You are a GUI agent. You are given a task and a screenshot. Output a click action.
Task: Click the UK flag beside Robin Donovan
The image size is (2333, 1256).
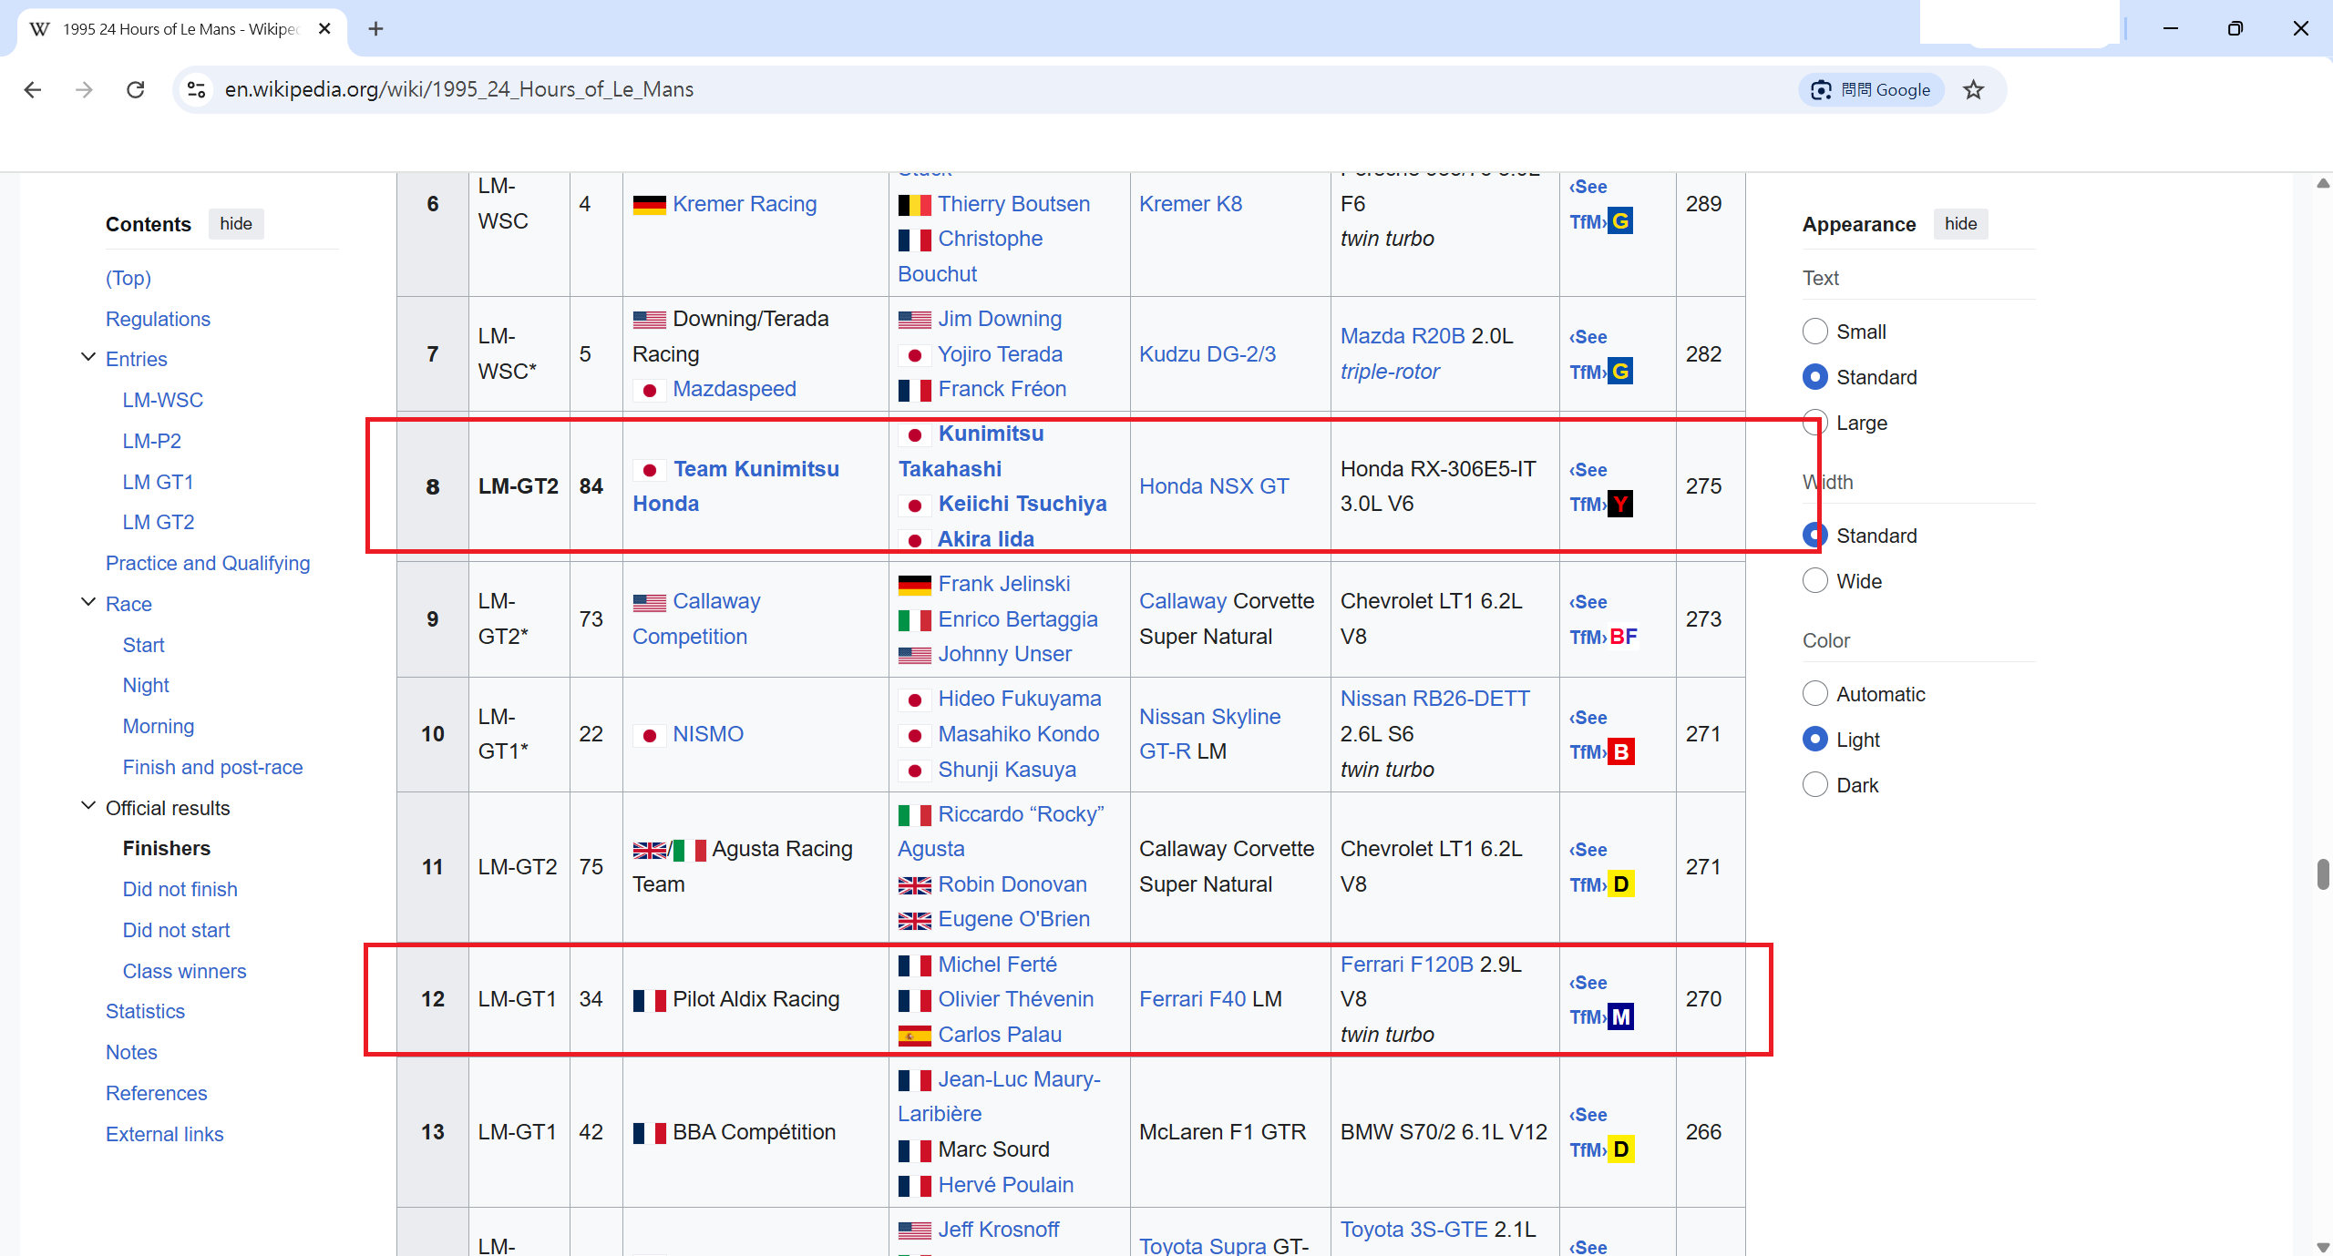pos(915,885)
